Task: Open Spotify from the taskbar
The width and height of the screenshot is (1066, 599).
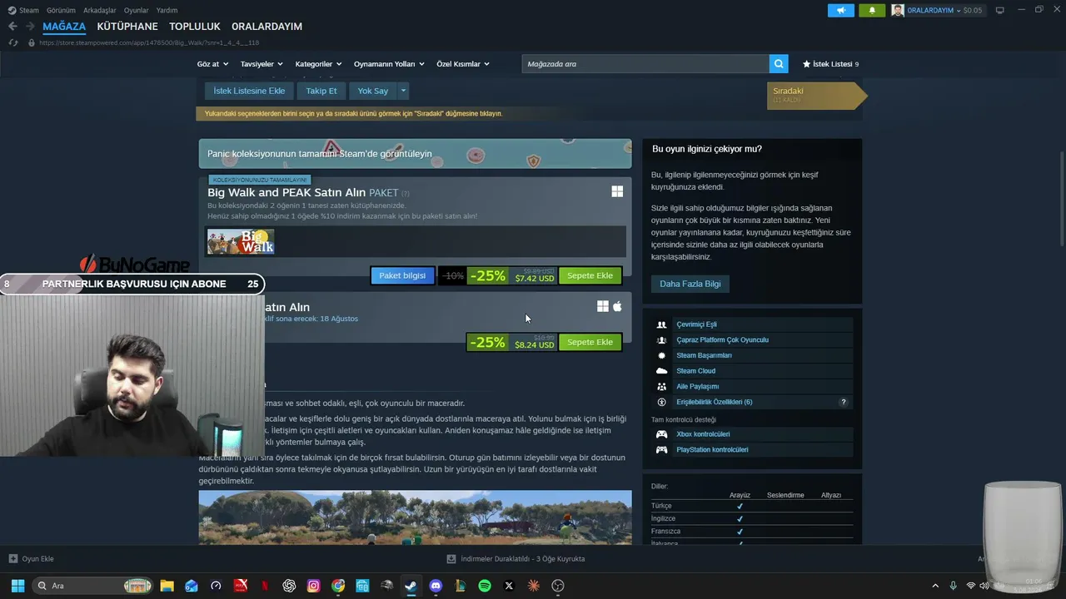Action: click(485, 586)
